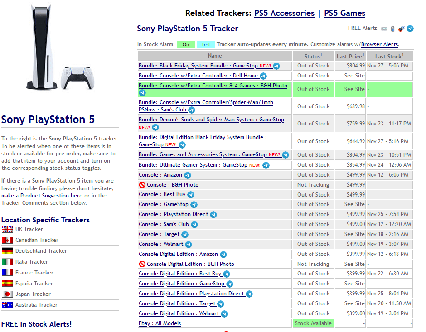
Task: Click the UK Tracker flag icon
Action: point(7,229)
